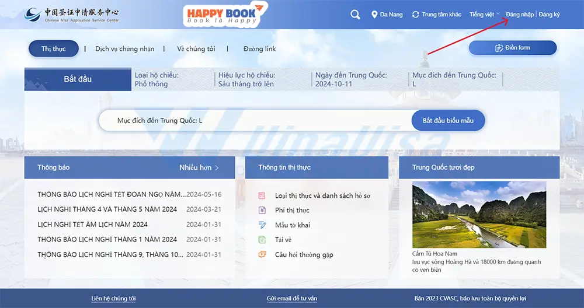Open the Dịch vụ chứng nhận menu
584x308 pixels.
(125, 49)
